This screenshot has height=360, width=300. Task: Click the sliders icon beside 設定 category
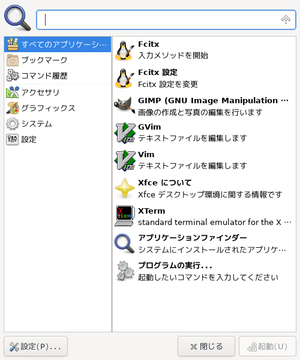point(13,139)
